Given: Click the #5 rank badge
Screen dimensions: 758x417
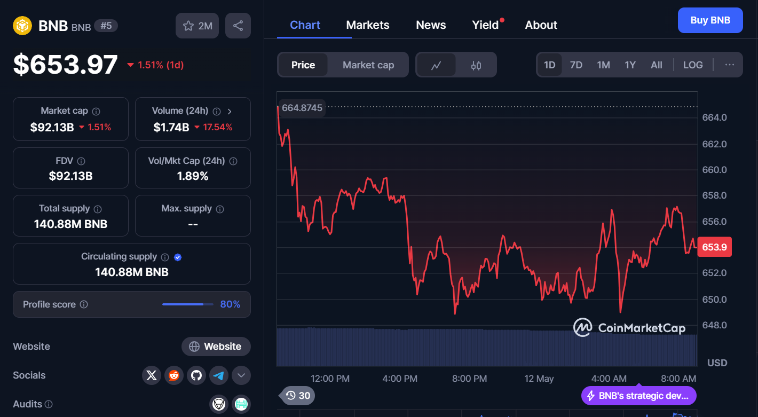Looking at the screenshot, I should (x=106, y=26).
